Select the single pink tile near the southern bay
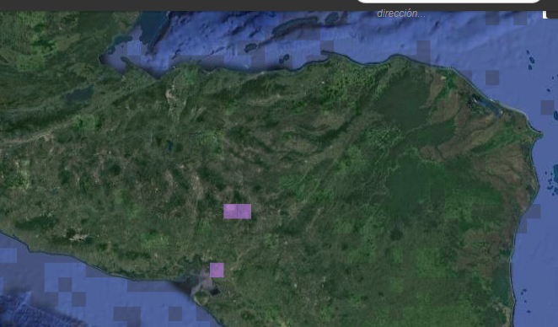The width and height of the screenshot is (558, 327). [217, 270]
